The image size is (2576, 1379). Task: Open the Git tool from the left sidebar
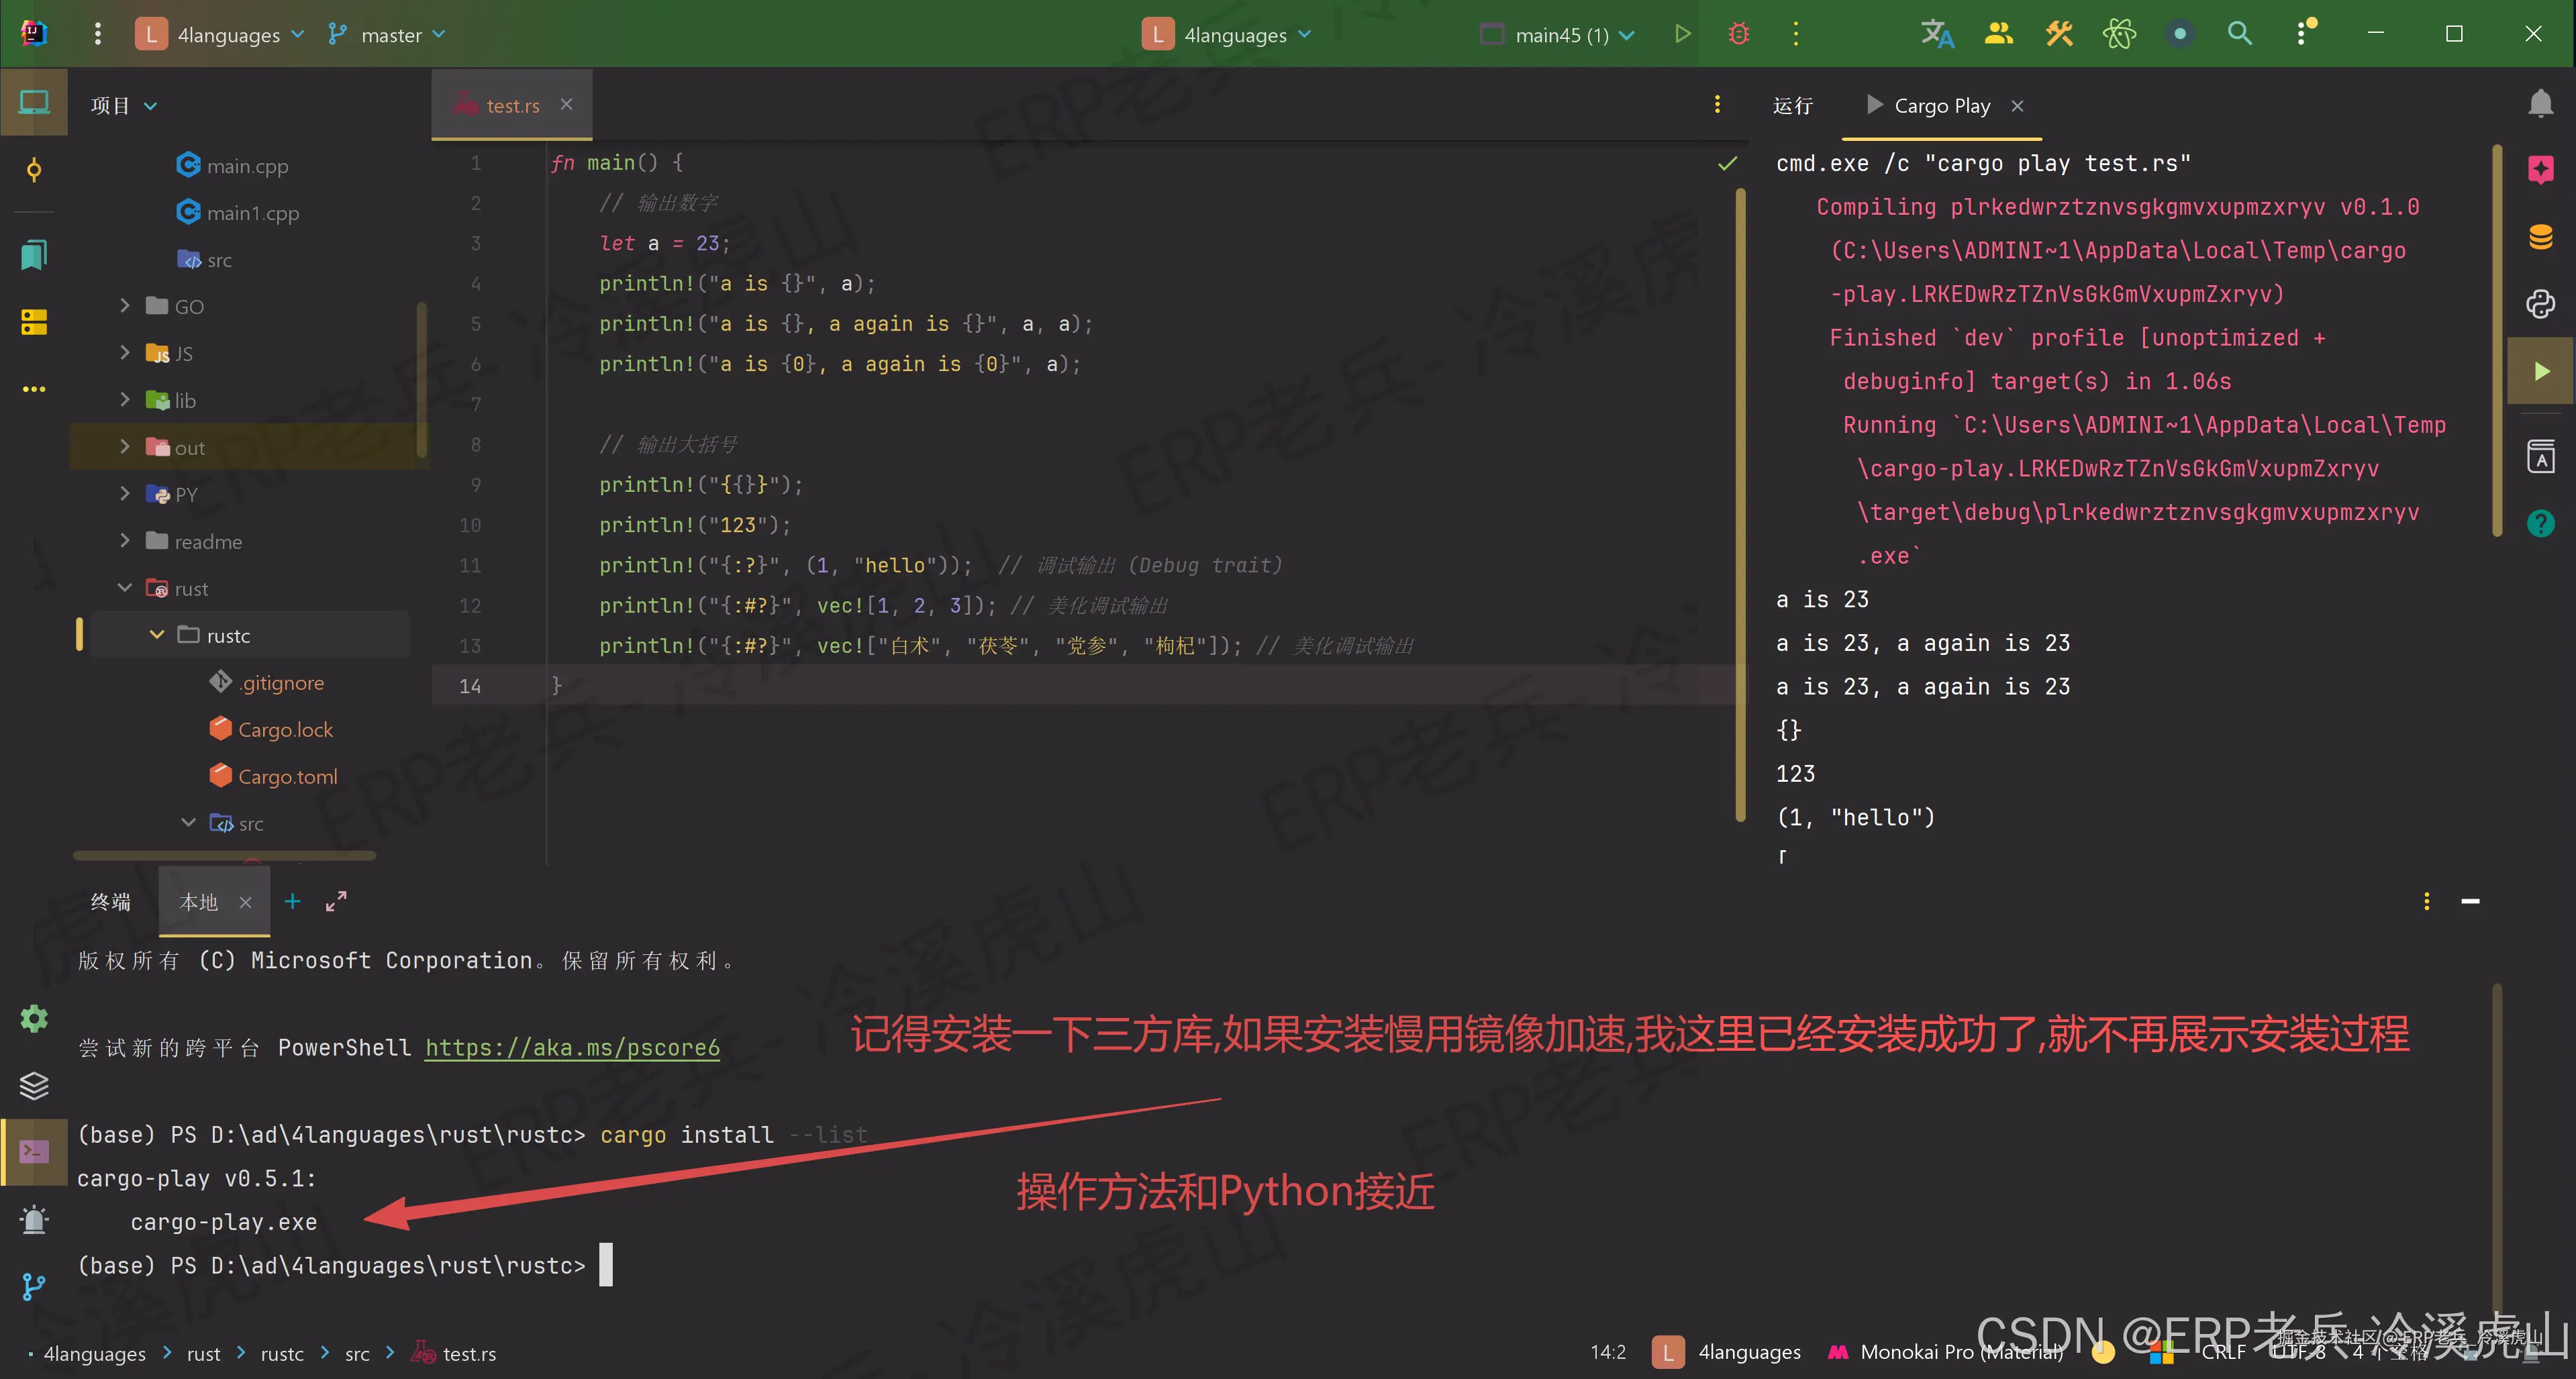pyautogui.click(x=34, y=1287)
